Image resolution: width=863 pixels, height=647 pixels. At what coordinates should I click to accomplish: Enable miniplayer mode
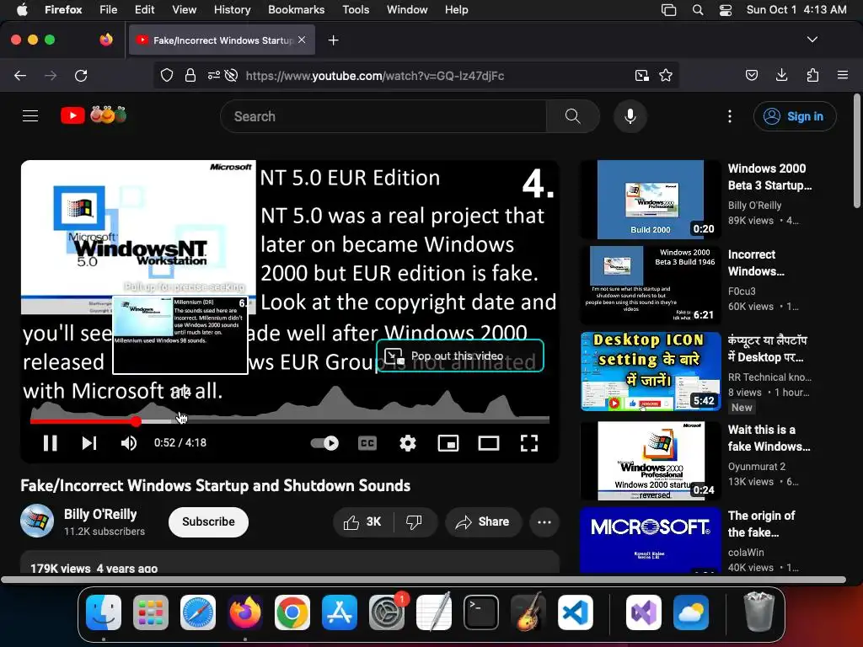point(448,443)
